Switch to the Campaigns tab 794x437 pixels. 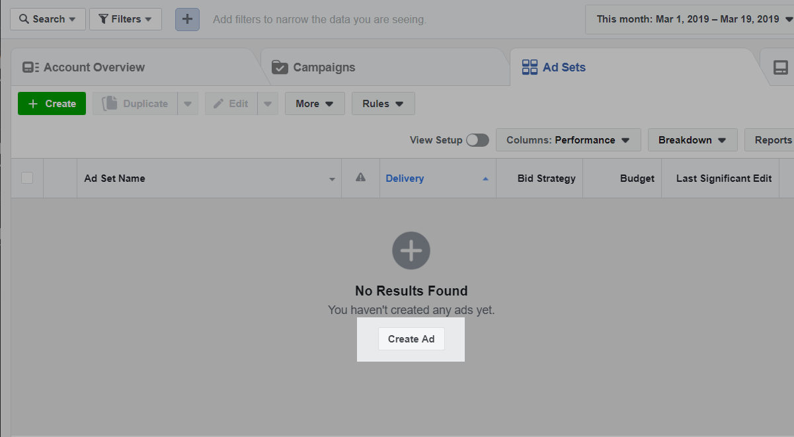click(324, 67)
